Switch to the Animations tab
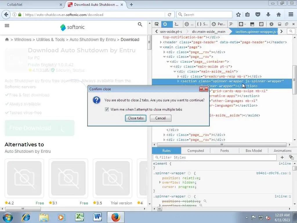The height and width of the screenshot is (223, 297). click(282, 151)
